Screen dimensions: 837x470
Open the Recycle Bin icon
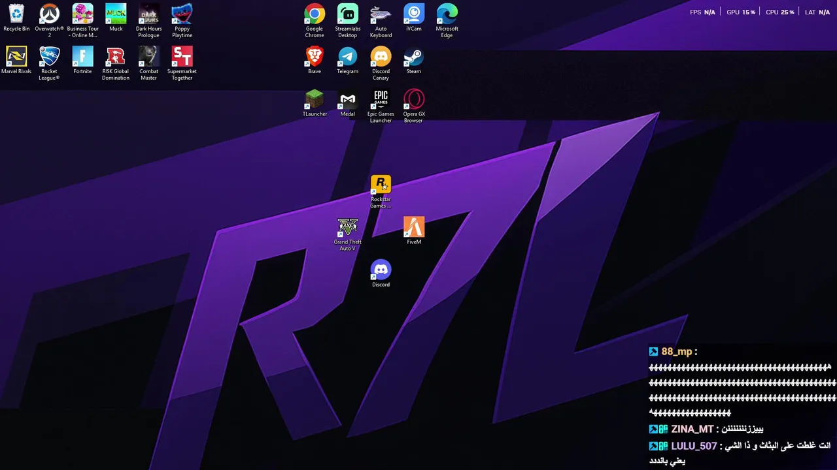(16, 18)
